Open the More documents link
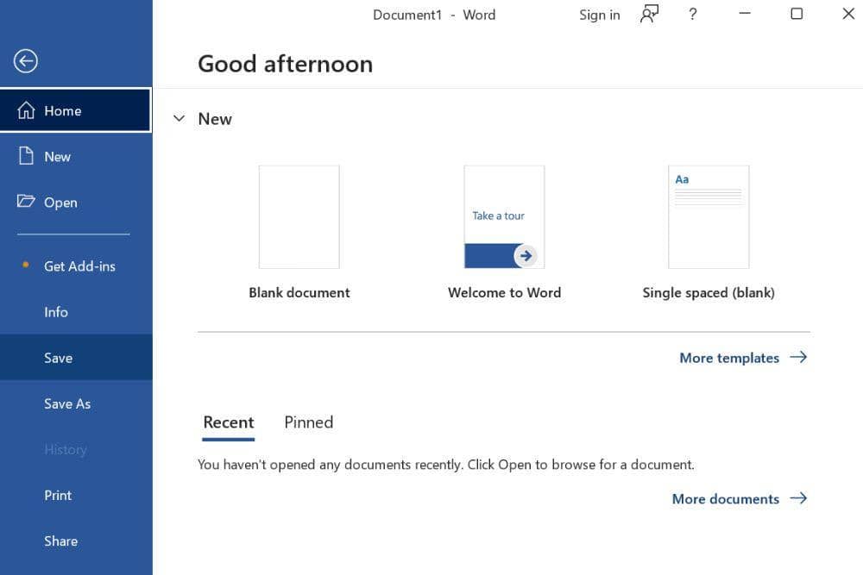 point(726,498)
